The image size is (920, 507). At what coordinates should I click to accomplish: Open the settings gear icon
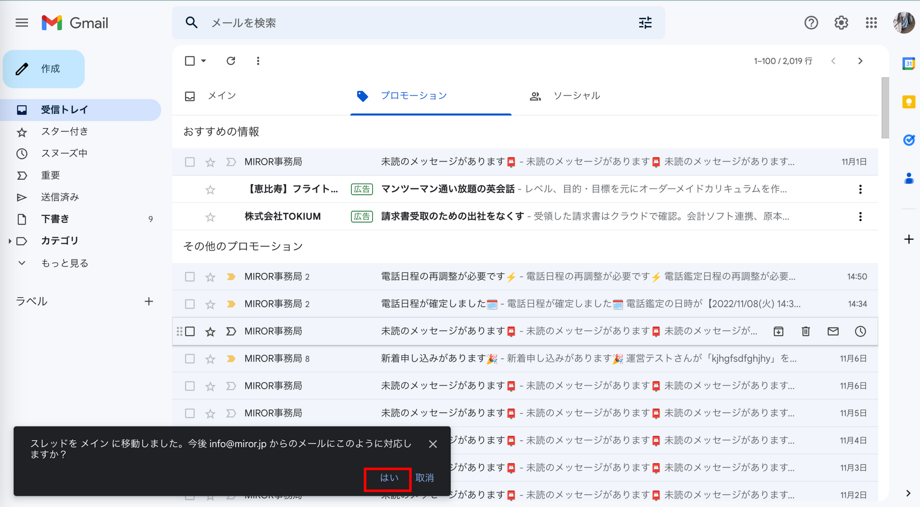coord(841,23)
